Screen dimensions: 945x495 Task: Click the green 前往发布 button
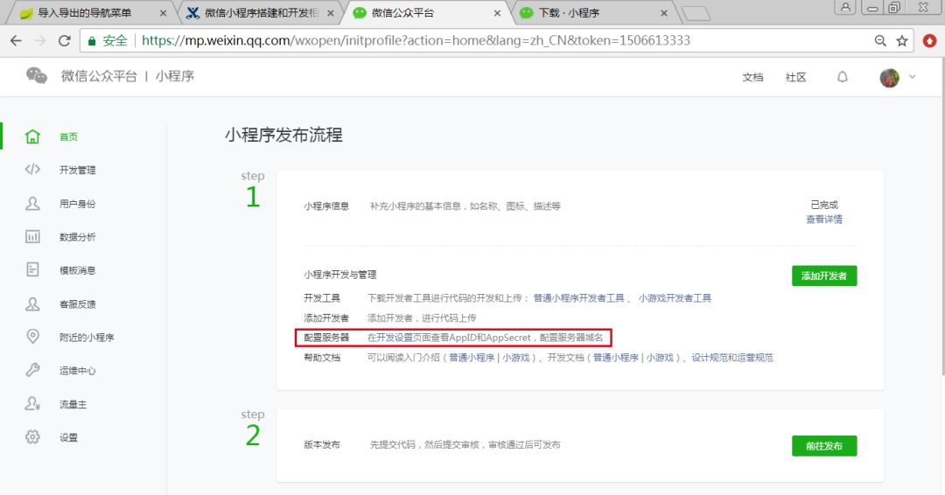click(x=824, y=446)
